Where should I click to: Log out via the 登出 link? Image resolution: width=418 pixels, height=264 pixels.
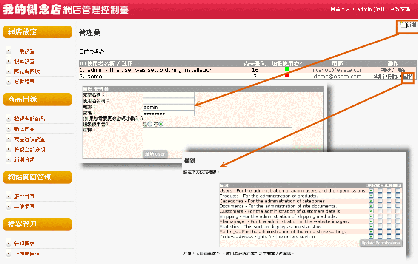[x=381, y=9]
